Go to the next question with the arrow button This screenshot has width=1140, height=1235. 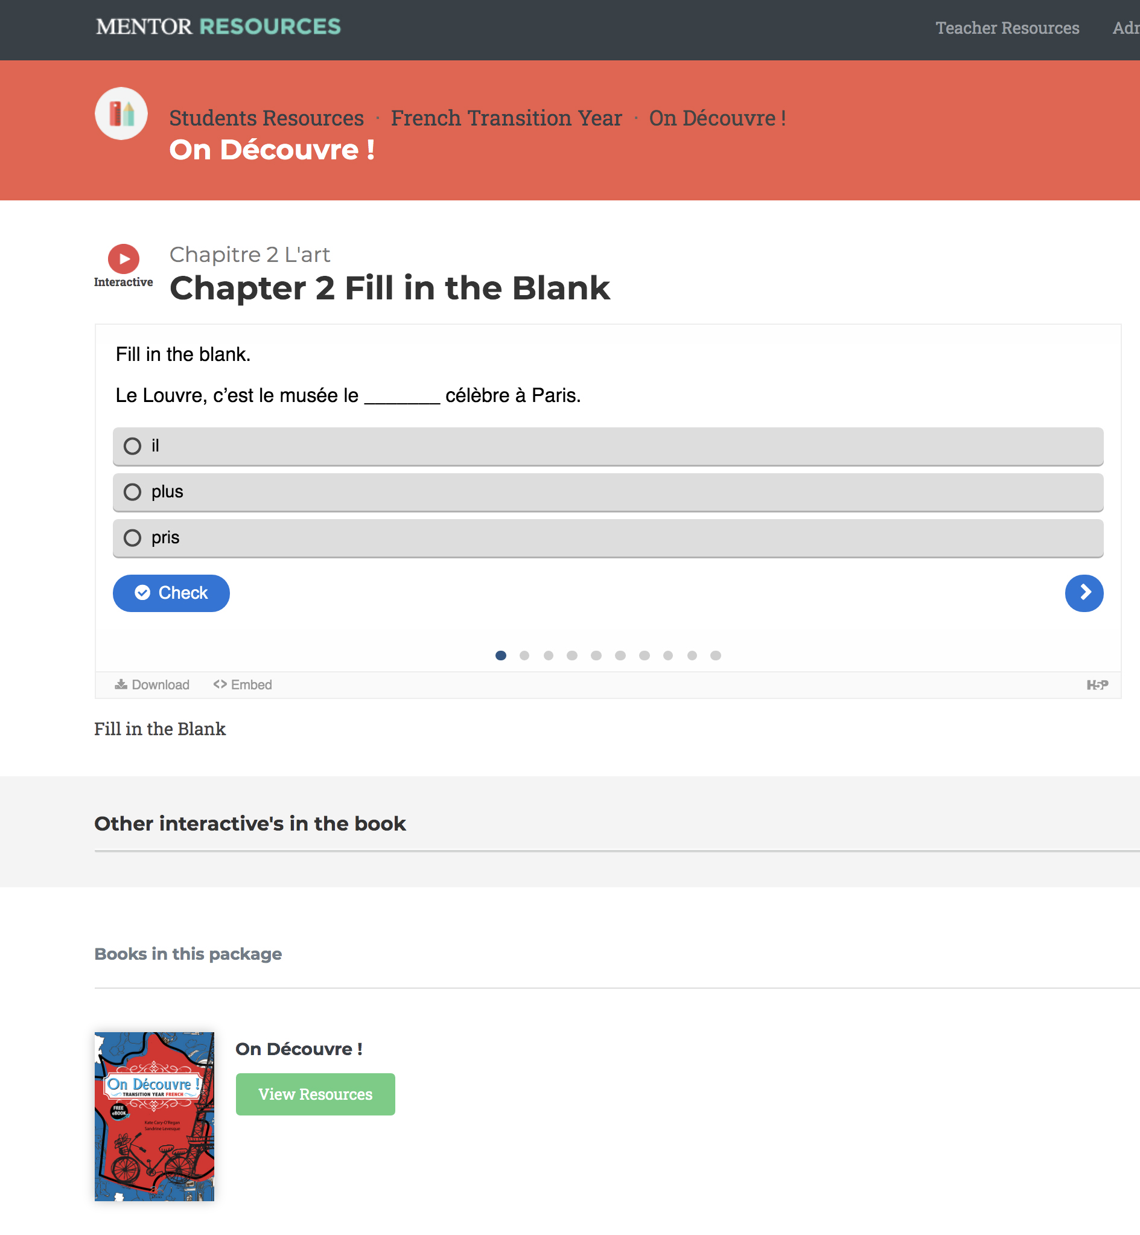tap(1084, 593)
